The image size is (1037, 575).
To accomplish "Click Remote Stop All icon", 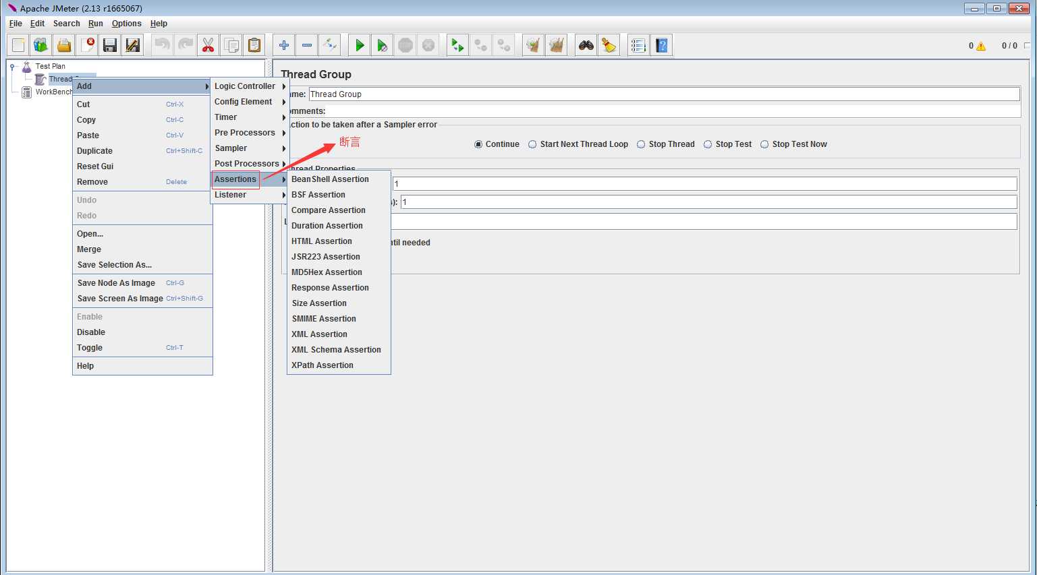I will tap(480, 45).
